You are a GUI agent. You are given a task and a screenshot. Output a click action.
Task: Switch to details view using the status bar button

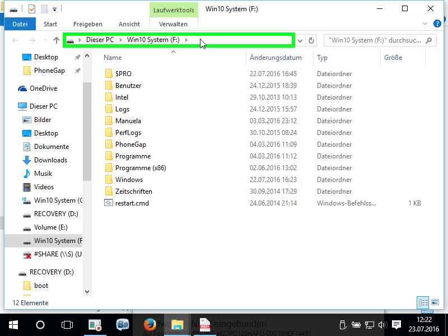coord(423,302)
